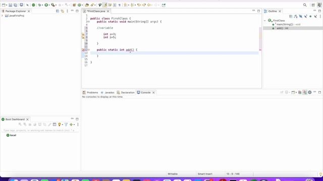Click the Open Type folder icon
The width and height of the screenshot is (323, 181).
87,5
